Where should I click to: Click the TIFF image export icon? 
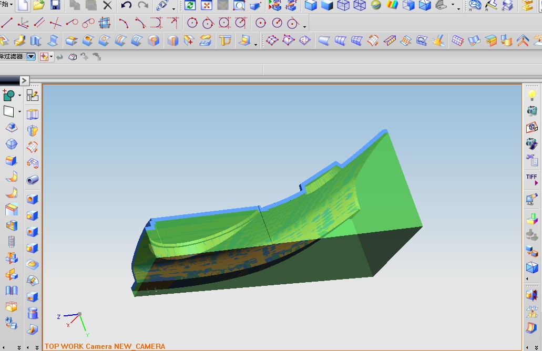[531, 179]
